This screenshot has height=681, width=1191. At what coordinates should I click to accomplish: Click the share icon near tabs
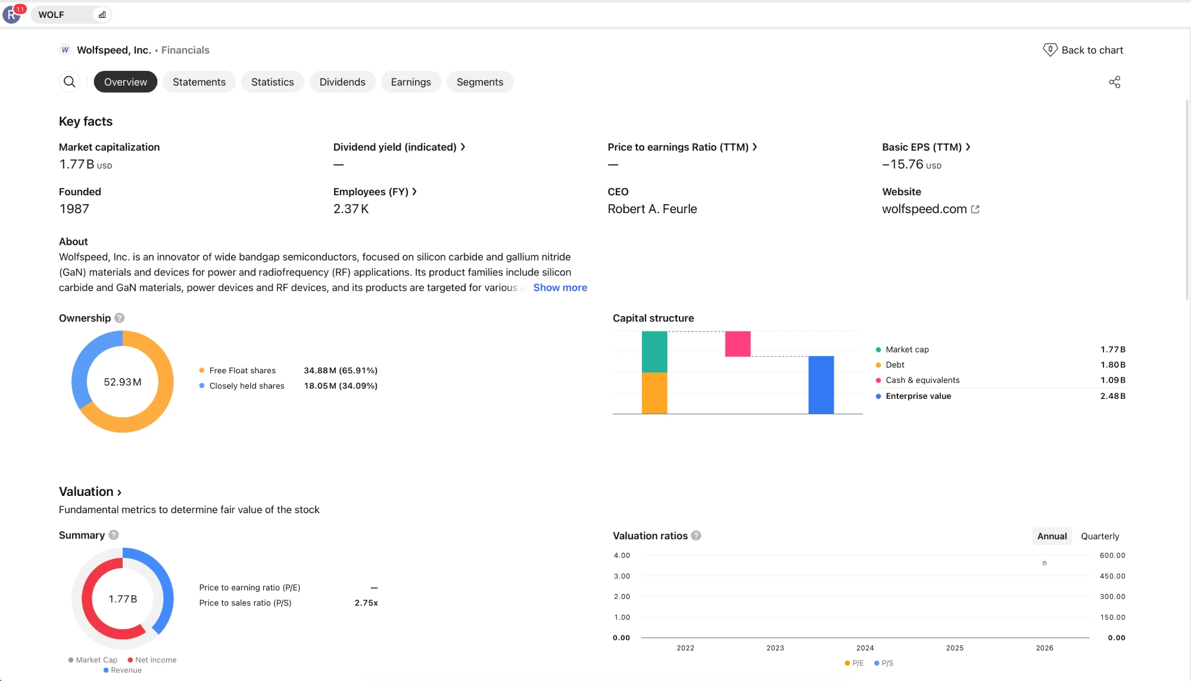tap(1115, 82)
